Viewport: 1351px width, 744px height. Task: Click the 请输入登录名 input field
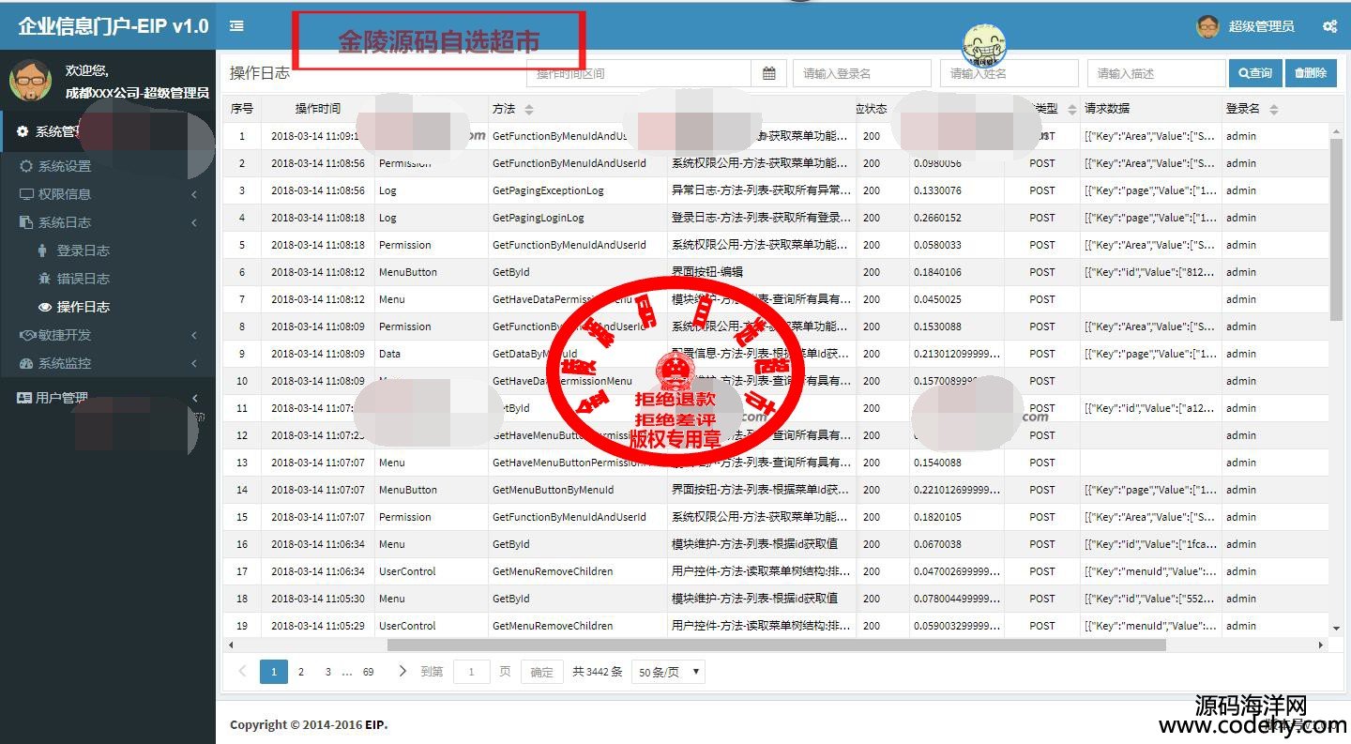pyautogui.click(x=861, y=73)
